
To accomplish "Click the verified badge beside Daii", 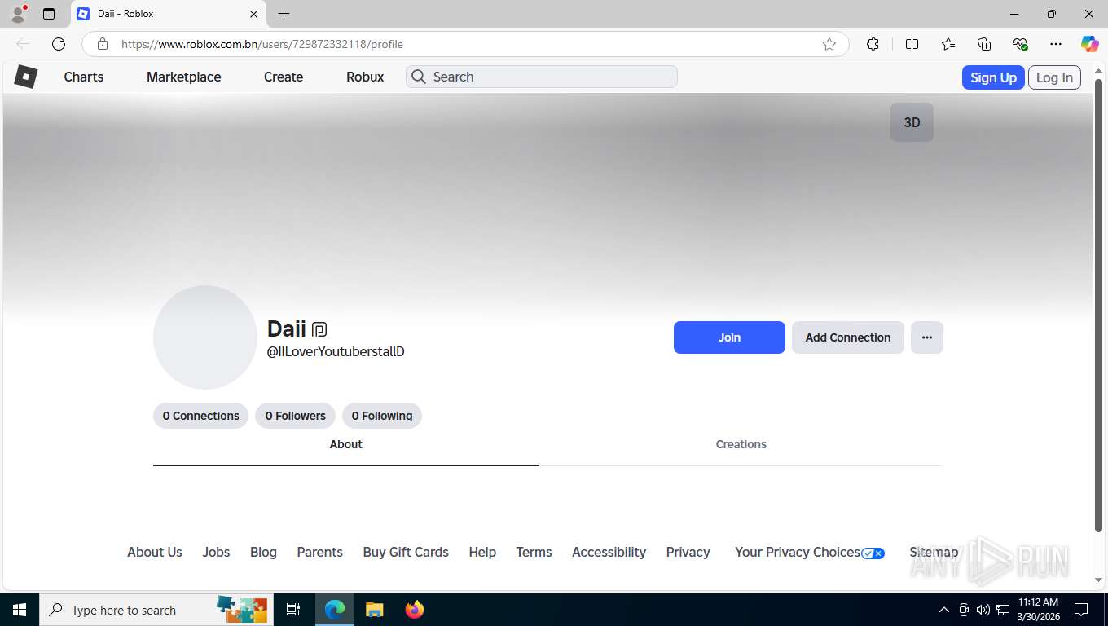I will [x=319, y=329].
